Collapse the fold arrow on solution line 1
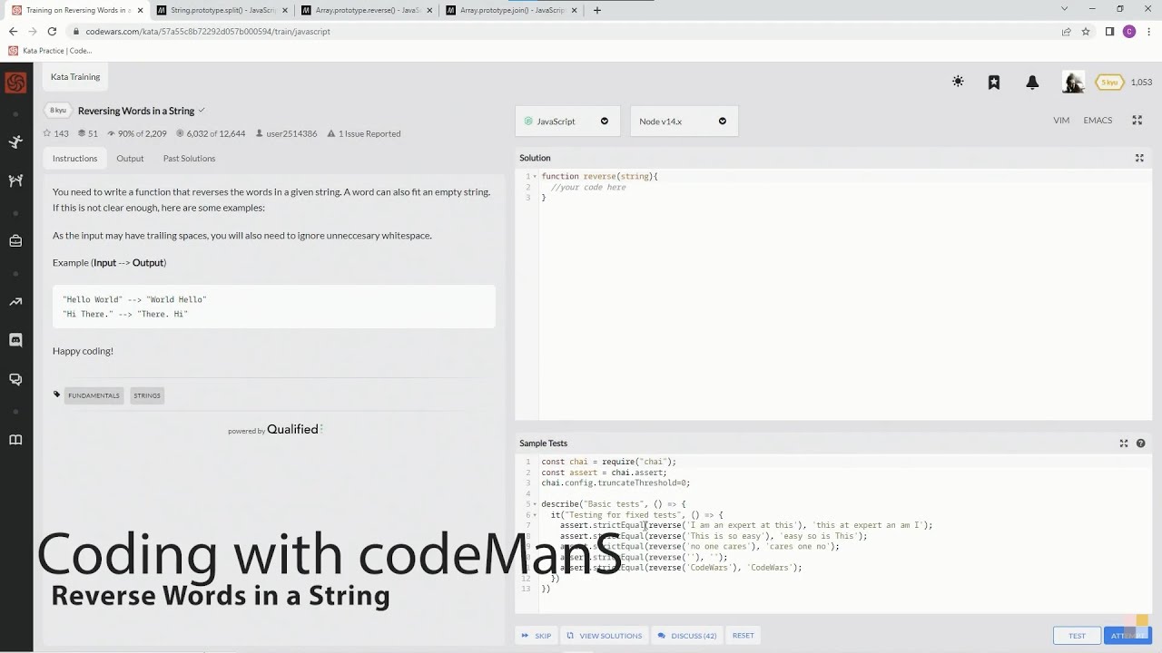1162x653 pixels. point(536,176)
